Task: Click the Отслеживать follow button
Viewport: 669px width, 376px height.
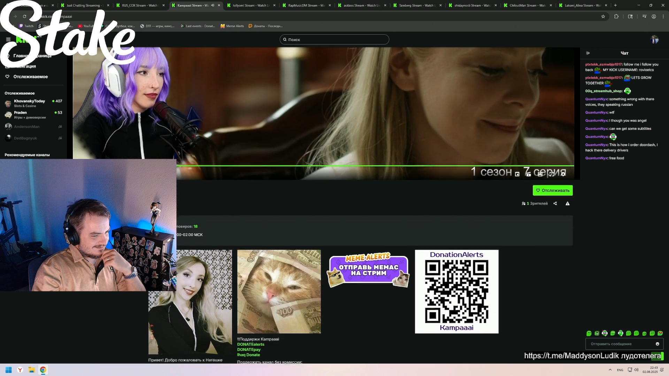Action: coord(553,190)
